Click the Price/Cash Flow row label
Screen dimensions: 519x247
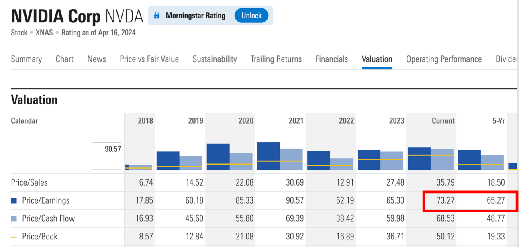49,218
